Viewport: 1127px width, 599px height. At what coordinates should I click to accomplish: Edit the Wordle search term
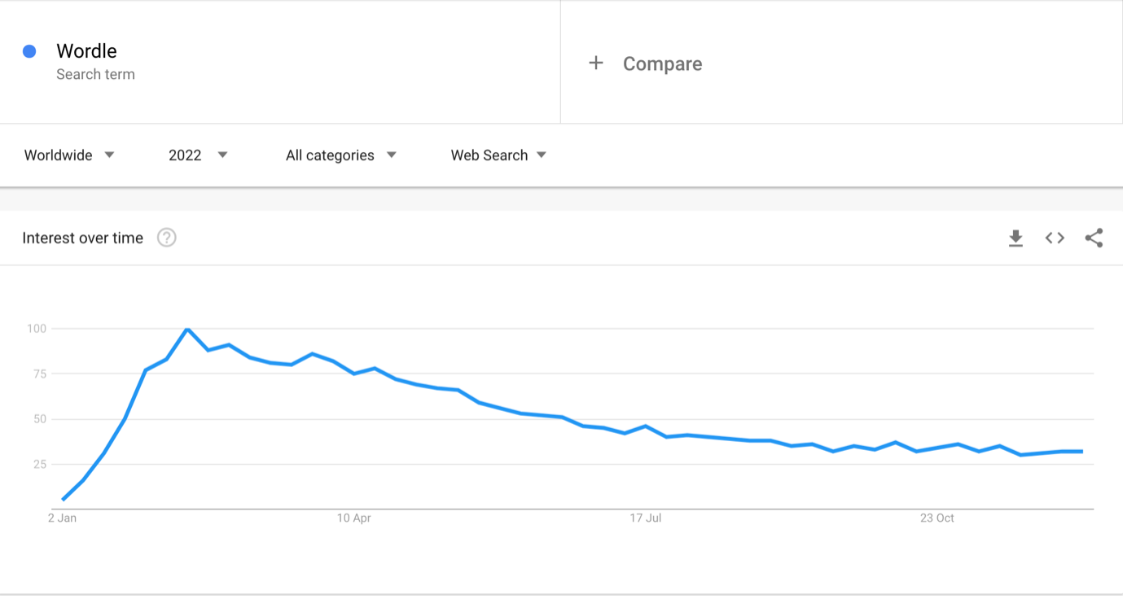point(86,51)
